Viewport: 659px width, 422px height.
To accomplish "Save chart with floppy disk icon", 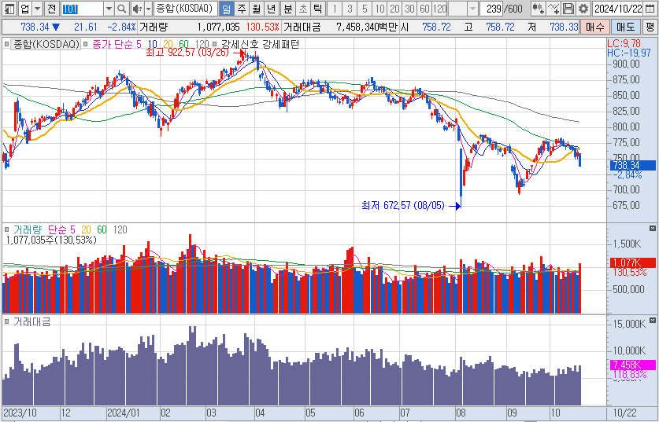I will (x=568, y=9).
